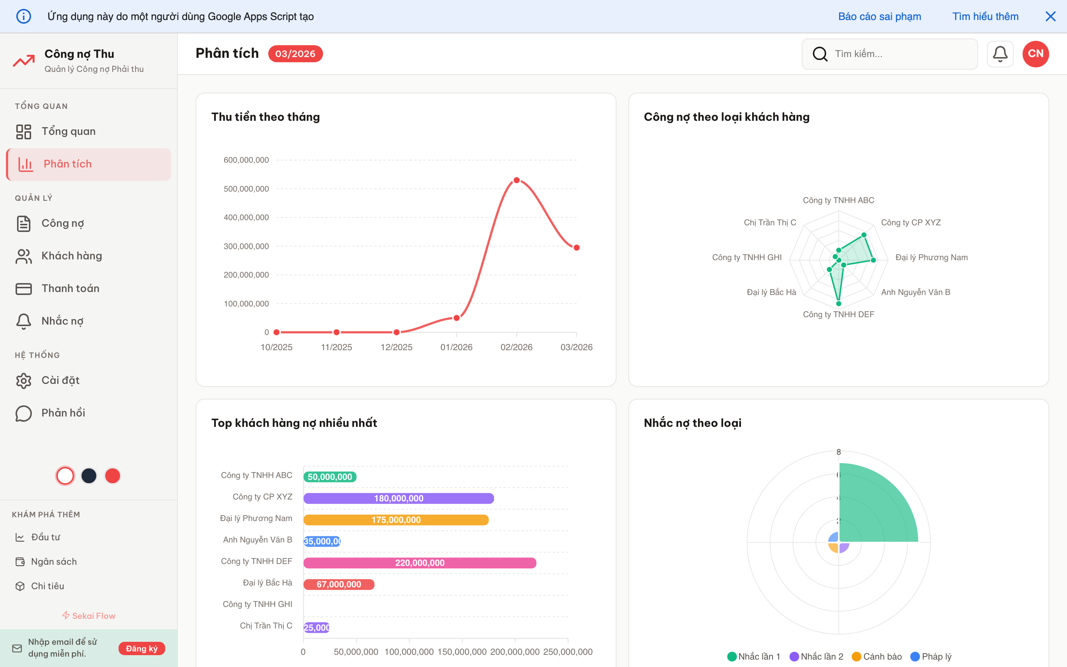Image resolution: width=1067 pixels, height=667 pixels.
Task: Open Cài đặt settings gear icon
Action: pyautogui.click(x=23, y=380)
